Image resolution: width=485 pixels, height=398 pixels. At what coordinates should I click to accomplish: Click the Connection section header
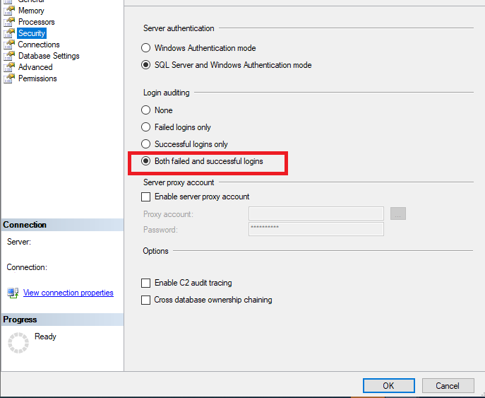tap(62, 225)
